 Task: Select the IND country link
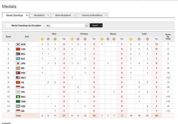[x=23, y=68]
